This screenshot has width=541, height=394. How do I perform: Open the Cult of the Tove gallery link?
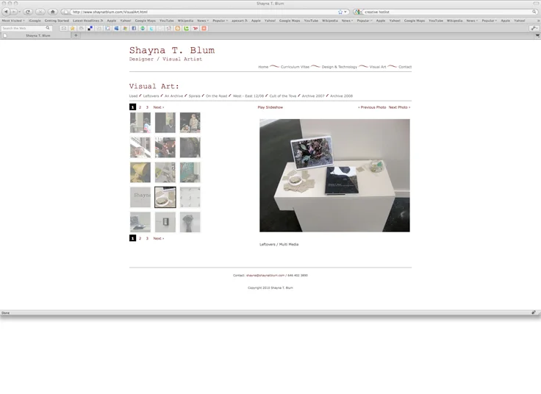click(x=282, y=96)
